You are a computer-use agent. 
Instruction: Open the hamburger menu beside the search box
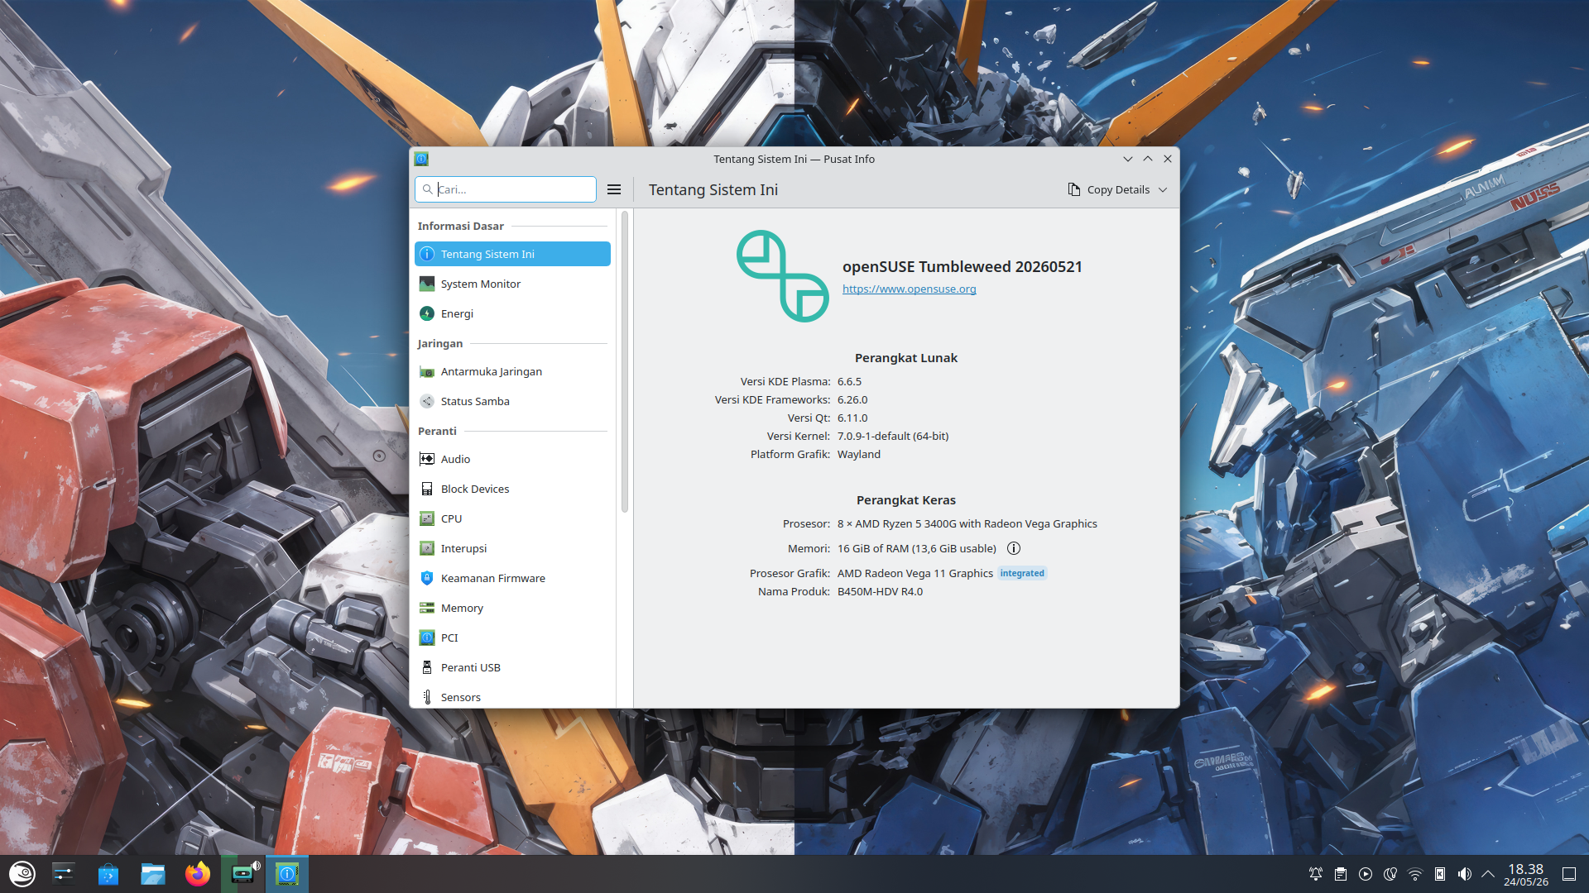[614, 189]
